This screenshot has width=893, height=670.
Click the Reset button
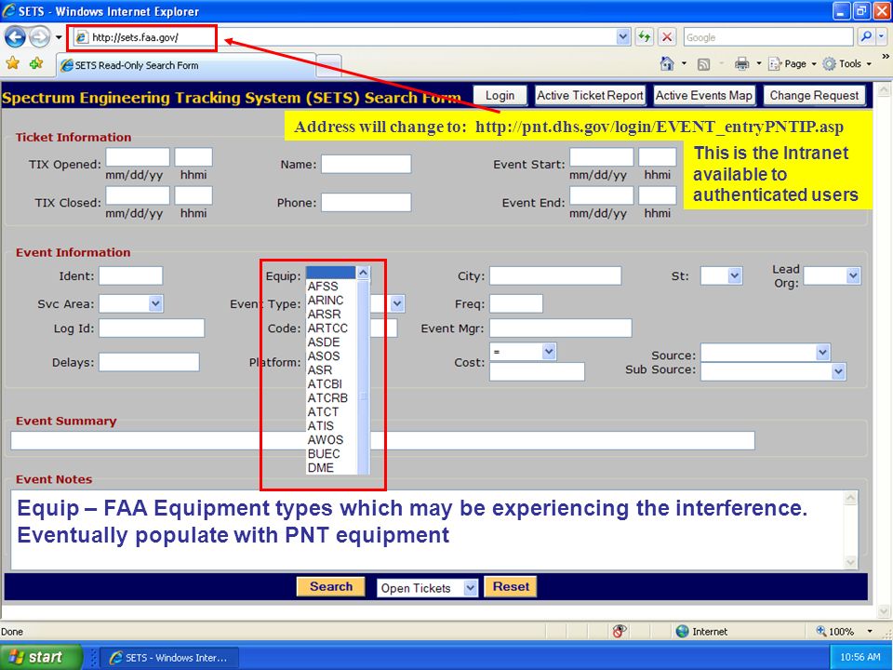click(x=511, y=587)
